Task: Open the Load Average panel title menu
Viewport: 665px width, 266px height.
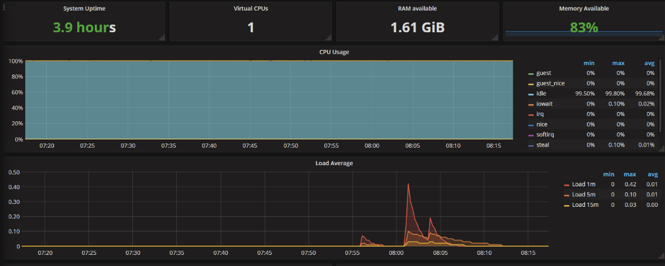Action: (x=334, y=163)
